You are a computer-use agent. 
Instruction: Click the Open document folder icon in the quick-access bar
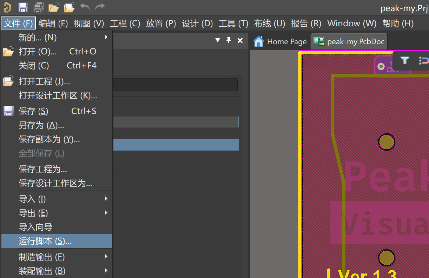pos(54,7)
